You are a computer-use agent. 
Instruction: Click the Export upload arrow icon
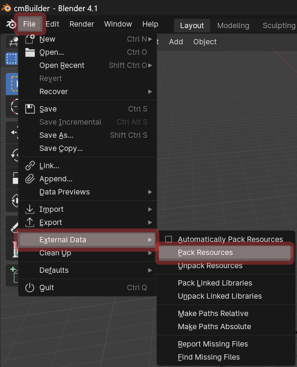(x=30, y=222)
